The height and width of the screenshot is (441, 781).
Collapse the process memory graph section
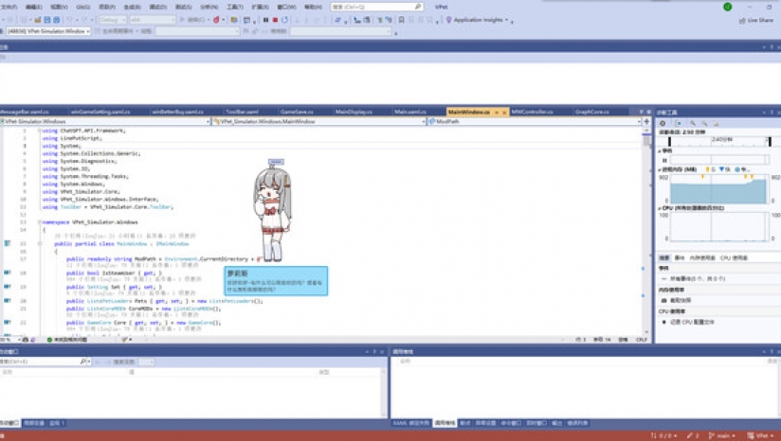click(659, 169)
